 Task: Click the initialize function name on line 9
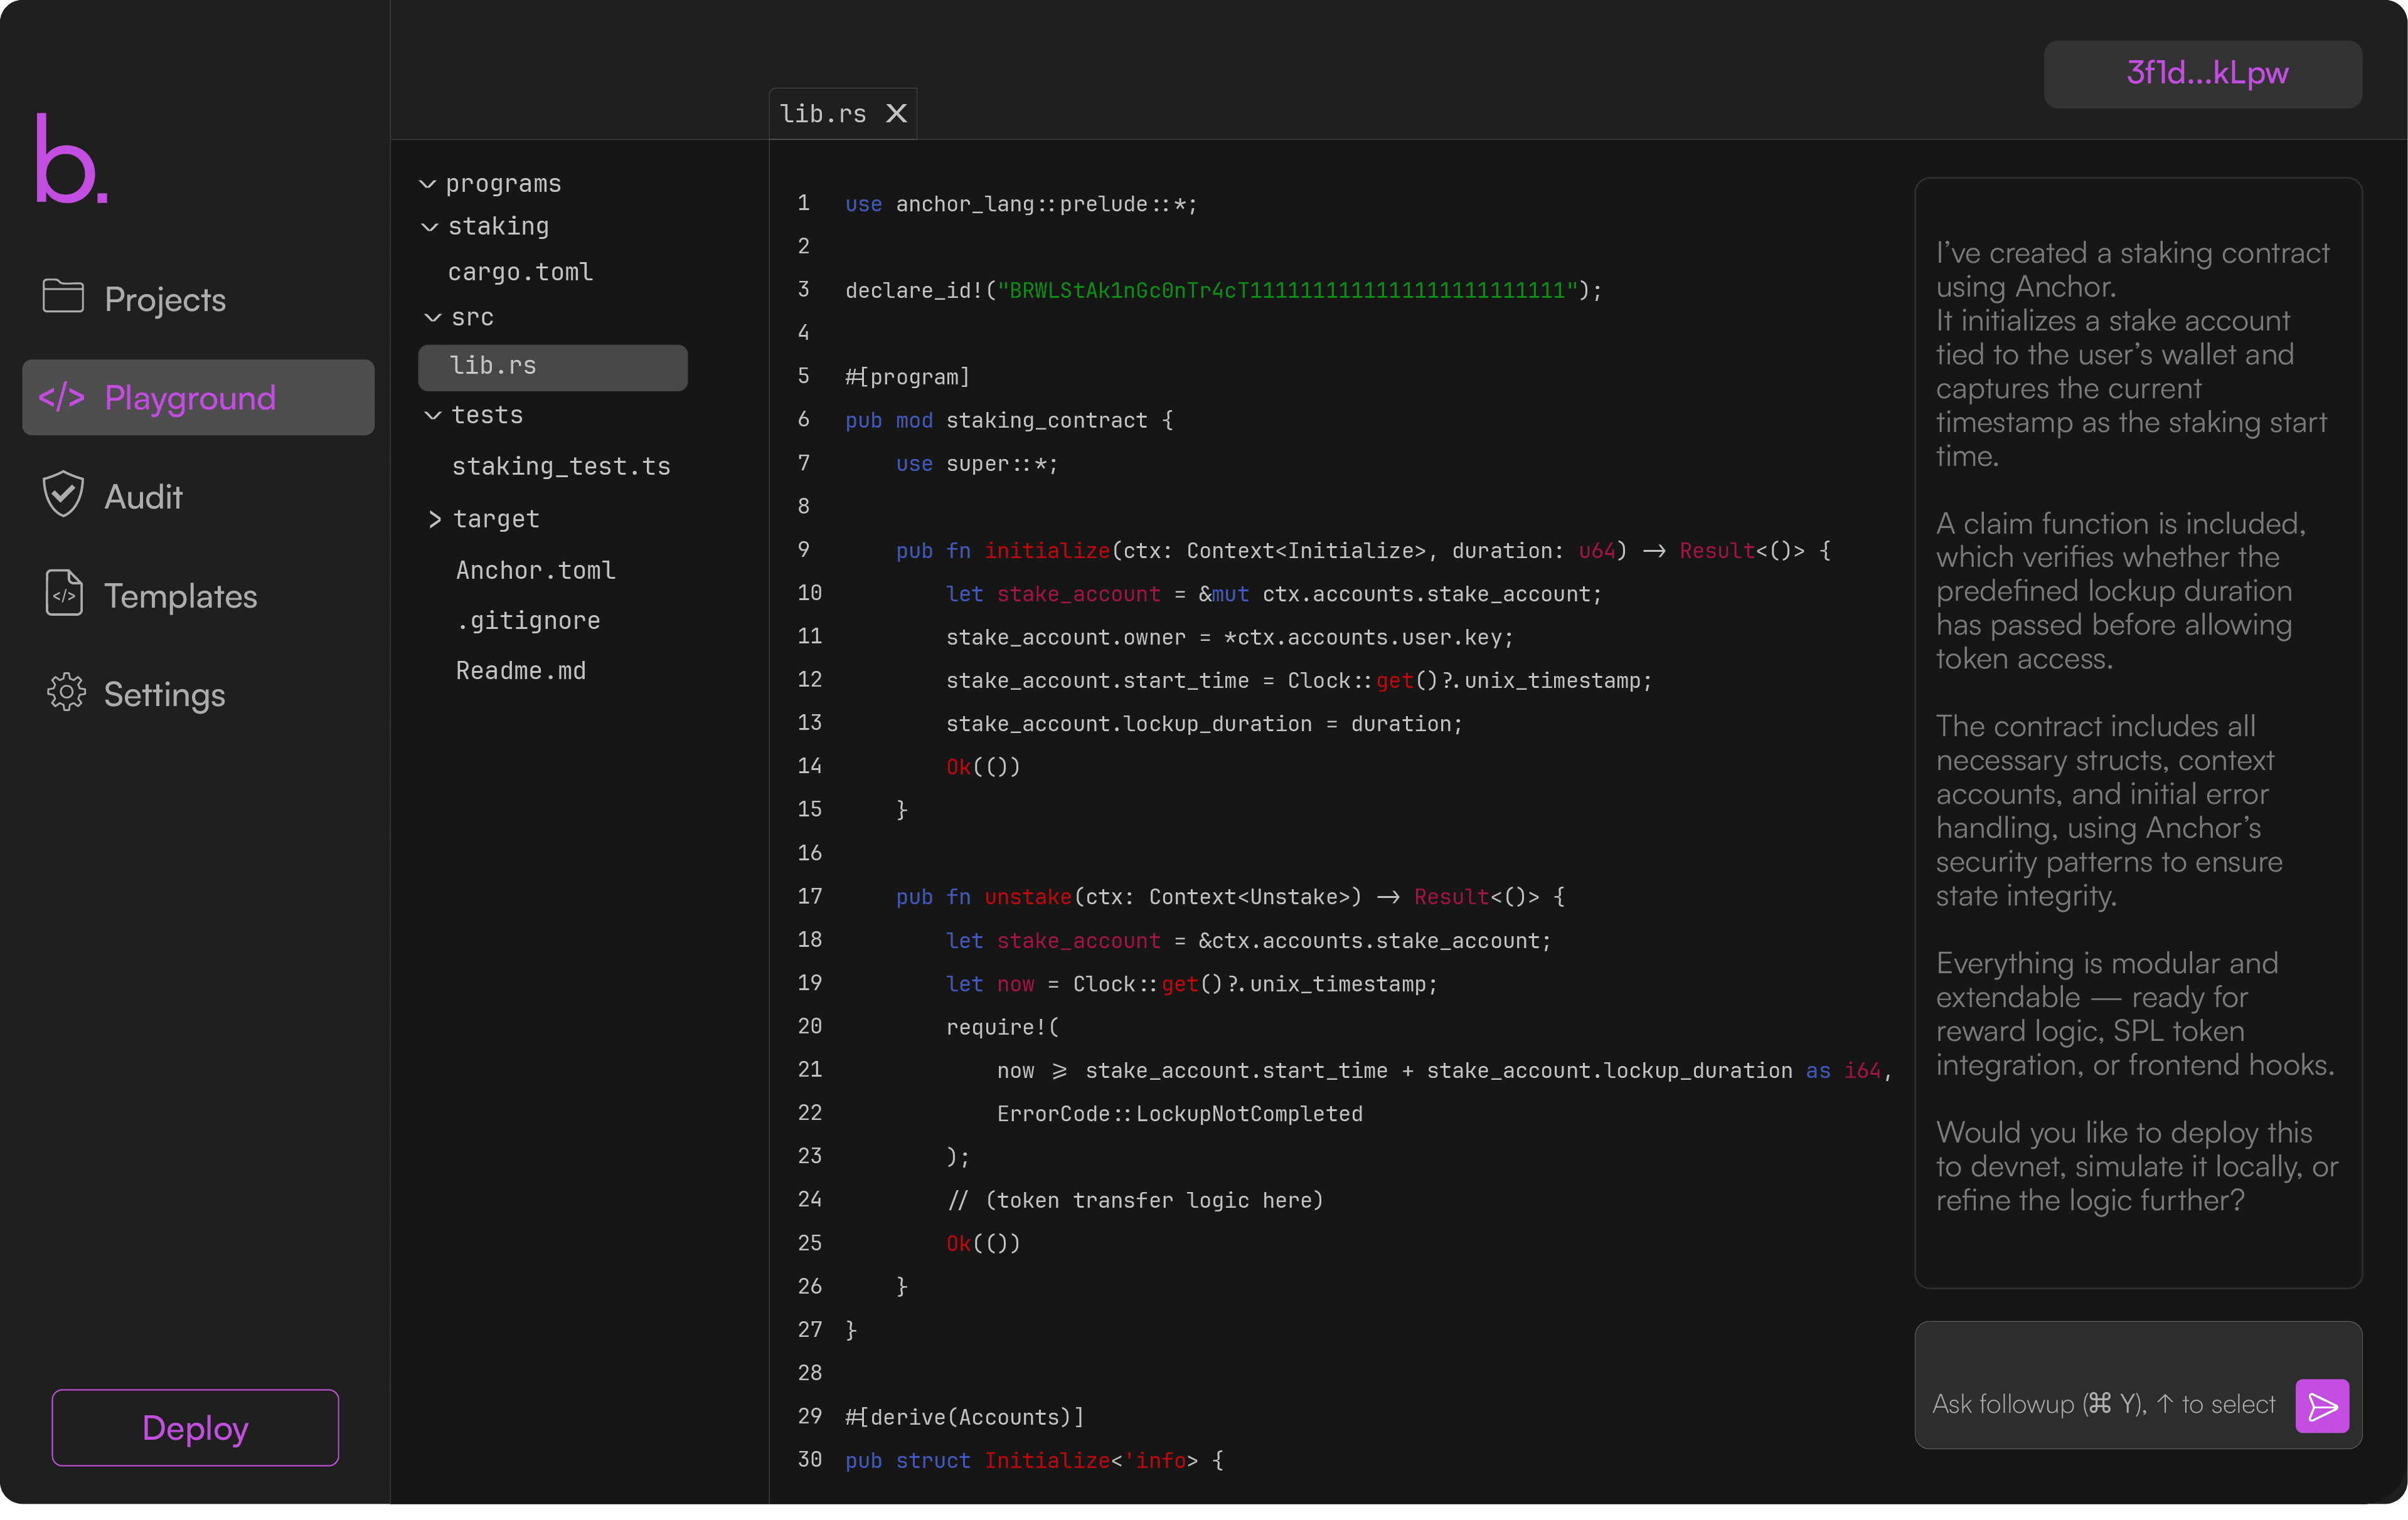(1047, 551)
